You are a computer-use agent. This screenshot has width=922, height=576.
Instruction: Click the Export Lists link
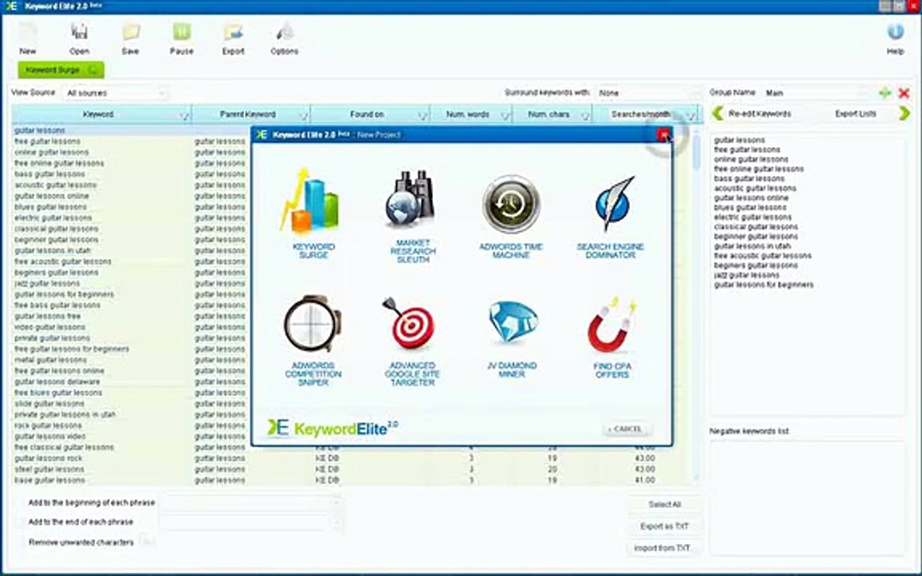pyautogui.click(x=856, y=114)
